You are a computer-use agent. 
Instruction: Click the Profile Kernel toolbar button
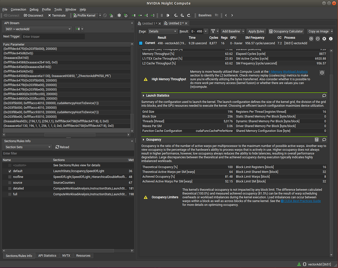[84, 15]
